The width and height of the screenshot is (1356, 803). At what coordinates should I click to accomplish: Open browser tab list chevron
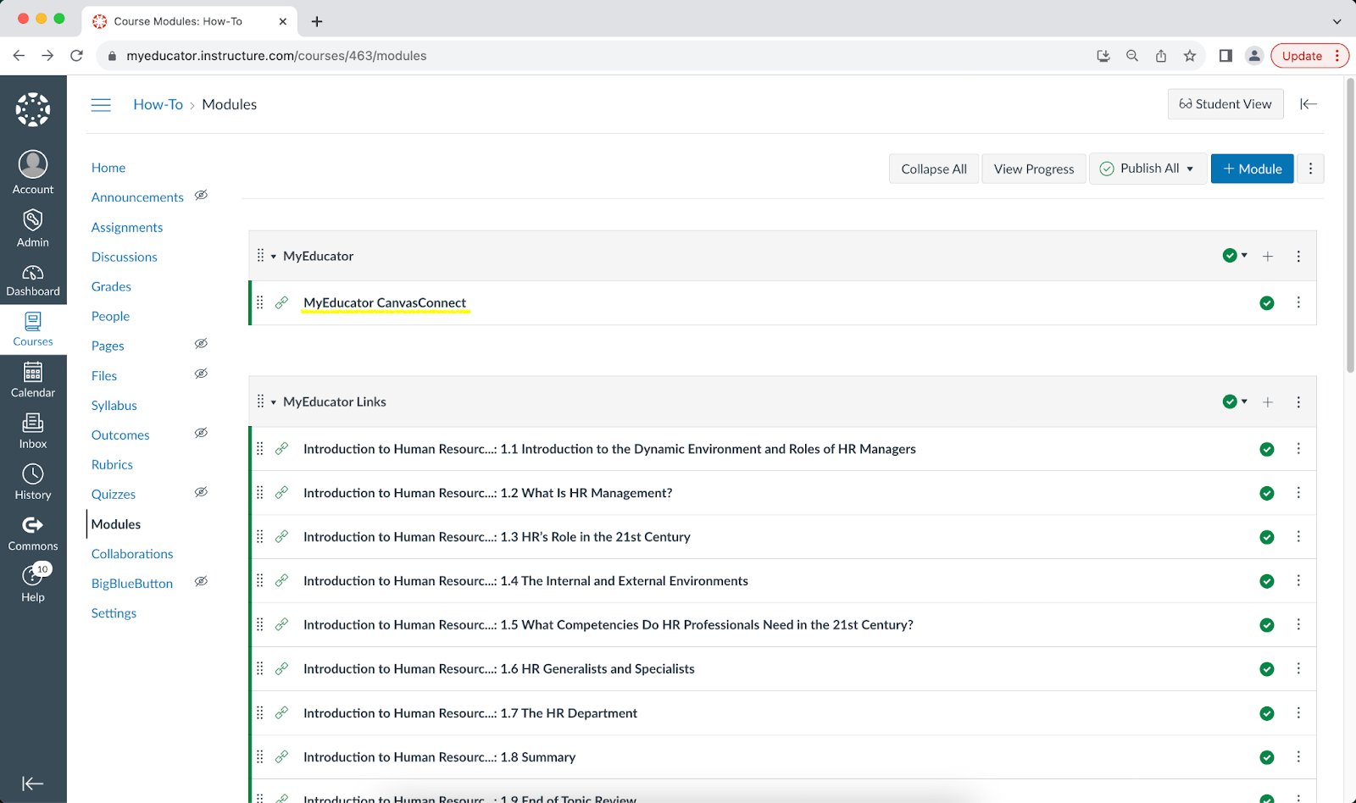click(1337, 21)
